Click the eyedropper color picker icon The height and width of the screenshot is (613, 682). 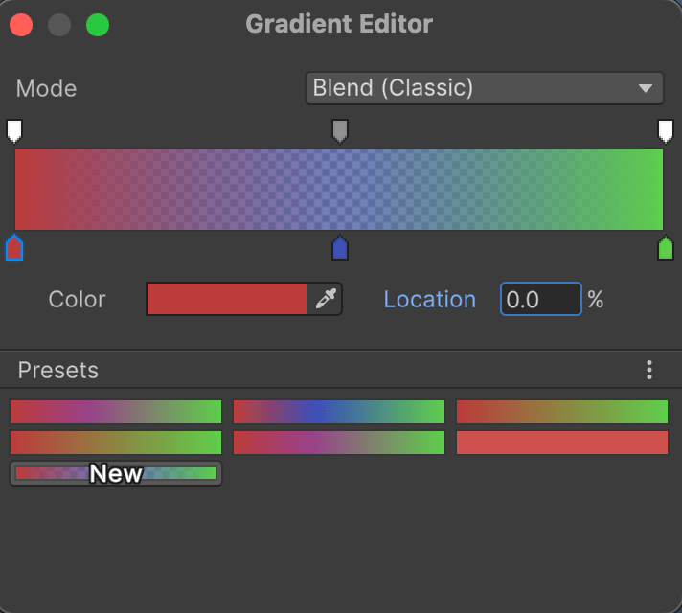point(326,300)
